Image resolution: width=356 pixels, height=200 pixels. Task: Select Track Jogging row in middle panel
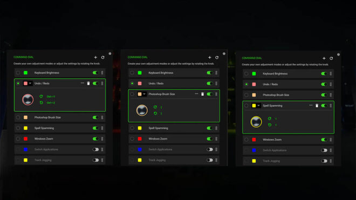[x=174, y=160]
